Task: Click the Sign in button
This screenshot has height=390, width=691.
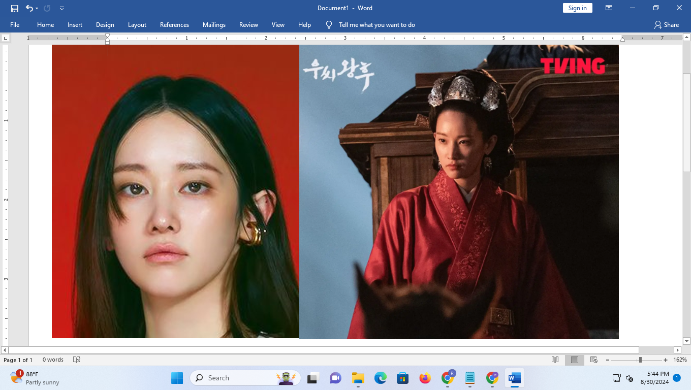Action: (577, 8)
